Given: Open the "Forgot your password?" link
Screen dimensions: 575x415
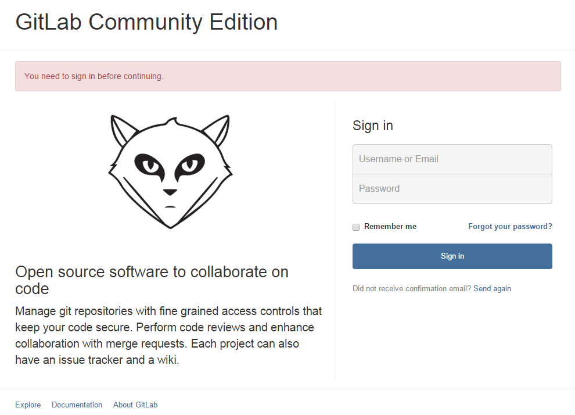Looking at the screenshot, I should coord(510,227).
